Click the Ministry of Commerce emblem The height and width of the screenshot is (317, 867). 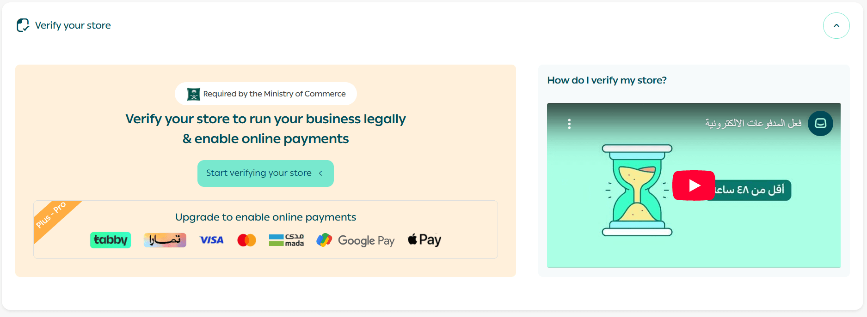pos(193,94)
